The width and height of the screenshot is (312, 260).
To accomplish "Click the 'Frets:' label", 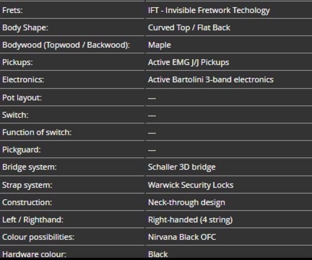I will [x=12, y=10].
